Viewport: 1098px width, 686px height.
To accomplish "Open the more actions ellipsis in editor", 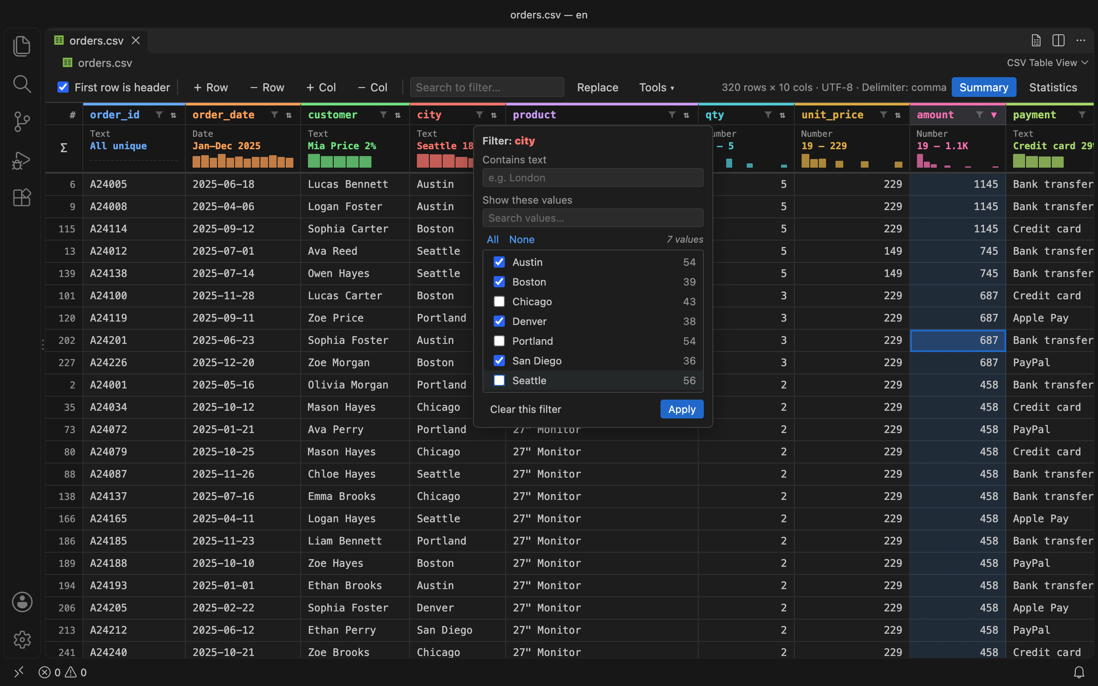I will [1081, 40].
